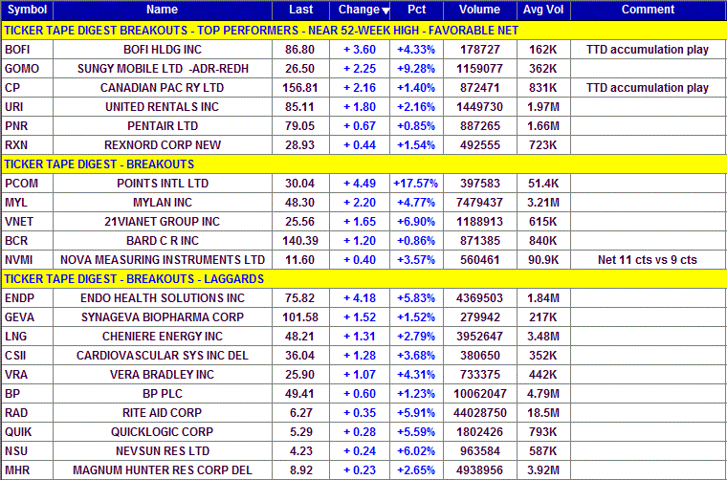Click the 10062047 volume value
Image resolution: width=727 pixels, height=480 pixels.
coord(480,394)
